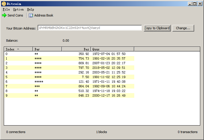This screenshot has height=140, width=204.
Task: Click Copy to Clipboard button
Action: pyautogui.click(x=157, y=28)
